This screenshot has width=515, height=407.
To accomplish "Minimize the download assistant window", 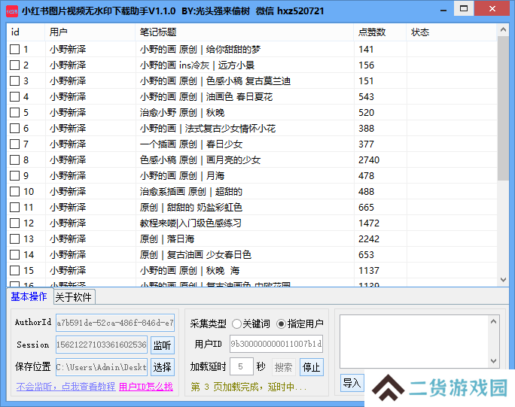I will 443,11.
